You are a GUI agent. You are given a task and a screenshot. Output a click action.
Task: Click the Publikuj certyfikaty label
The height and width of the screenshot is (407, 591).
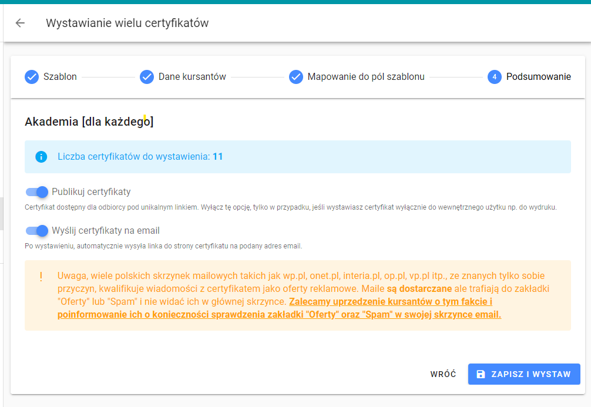(91, 192)
